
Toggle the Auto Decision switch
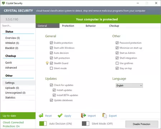43,124
